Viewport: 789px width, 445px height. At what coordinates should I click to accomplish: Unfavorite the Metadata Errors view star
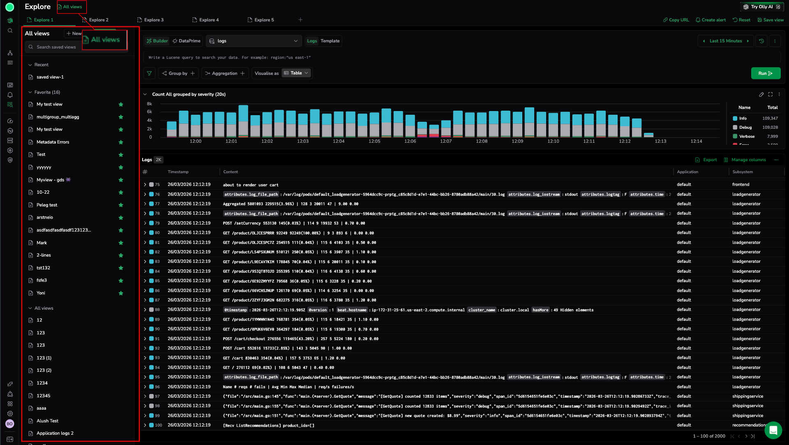pyautogui.click(x=121, y=142)
